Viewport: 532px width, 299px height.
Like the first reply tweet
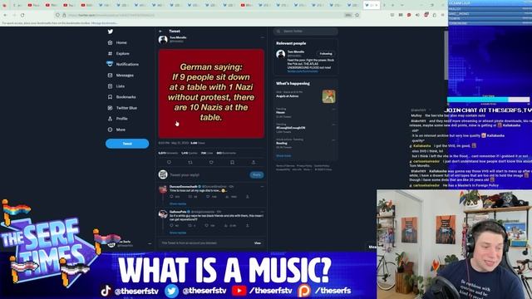click(x=208, y=197)
